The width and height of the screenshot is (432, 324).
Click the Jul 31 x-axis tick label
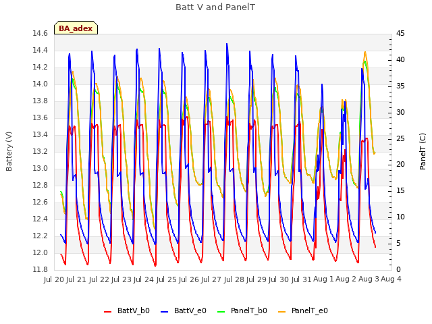[x=302, y=279]
